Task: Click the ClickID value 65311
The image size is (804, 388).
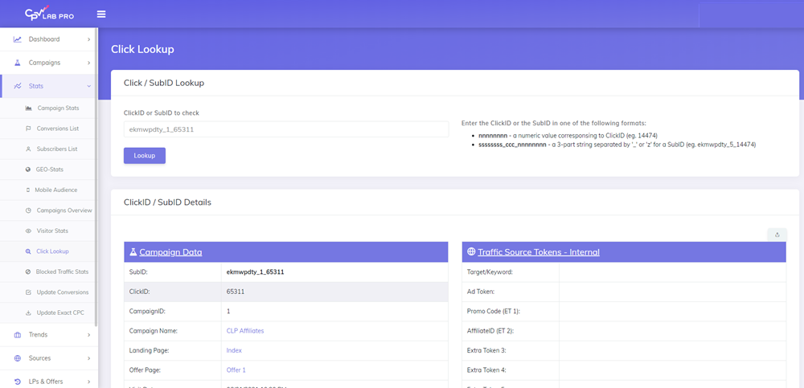Action: click(x=236, y=292)
